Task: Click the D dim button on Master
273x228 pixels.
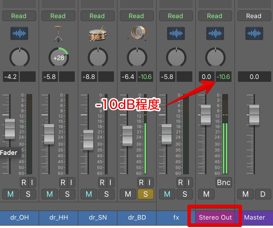Action: 262,194
